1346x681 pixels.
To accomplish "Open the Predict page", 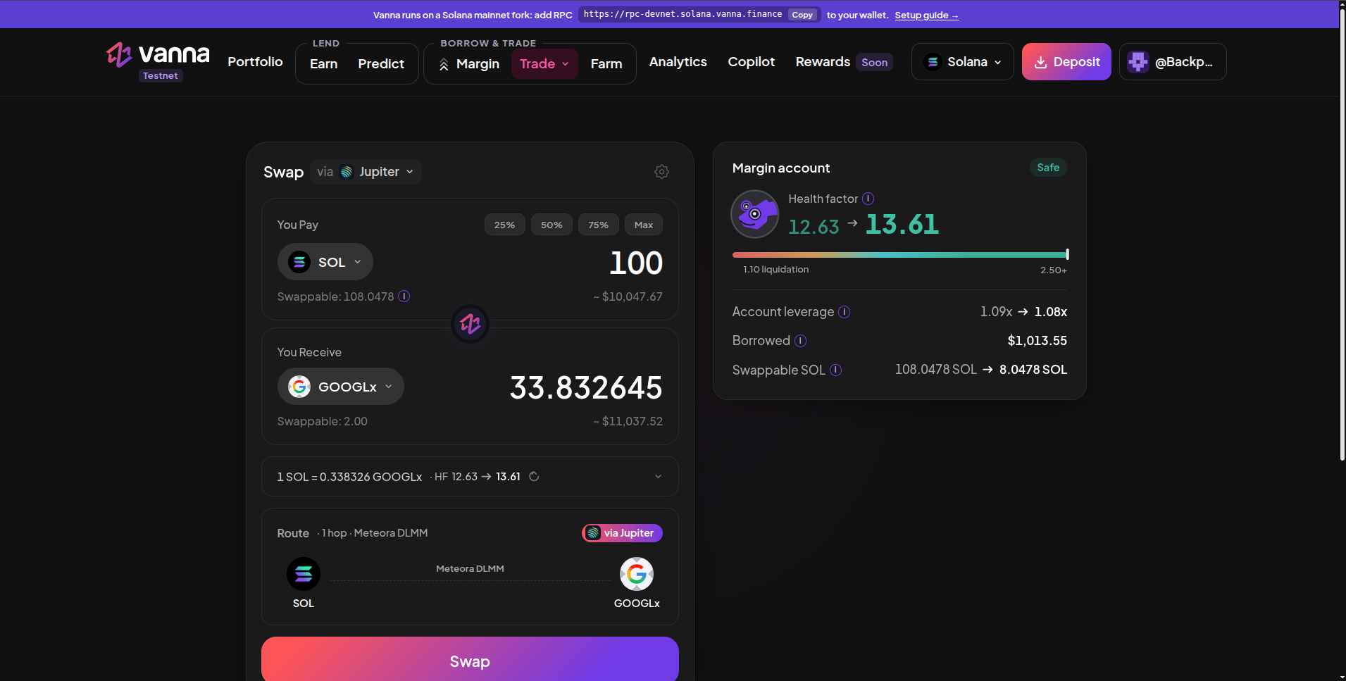I will (x=381, y=64).
